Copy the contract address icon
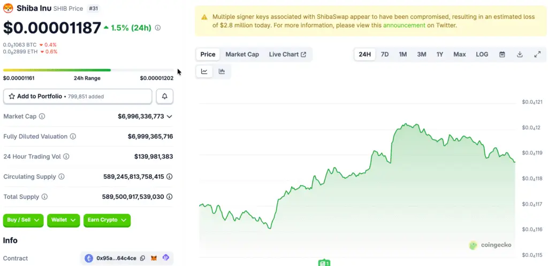 pyautogui.click(x=142, y=259)
